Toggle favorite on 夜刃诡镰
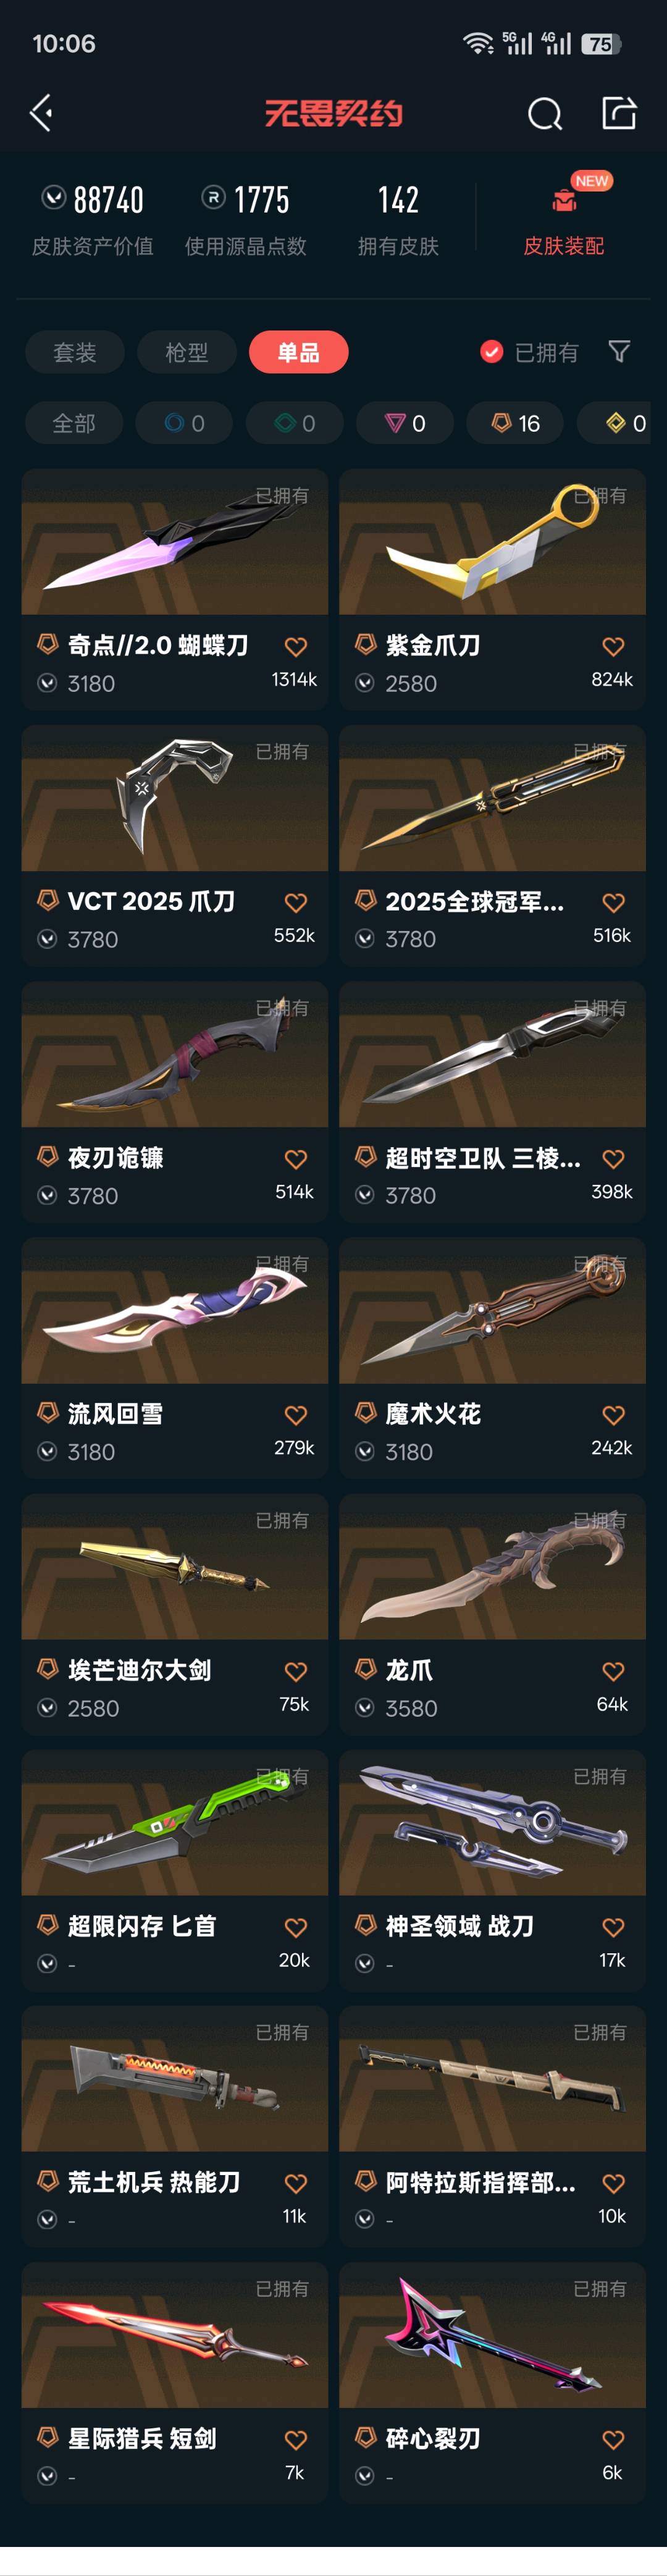This screenshot has width=667, height=2576. tap(296, 1159)
